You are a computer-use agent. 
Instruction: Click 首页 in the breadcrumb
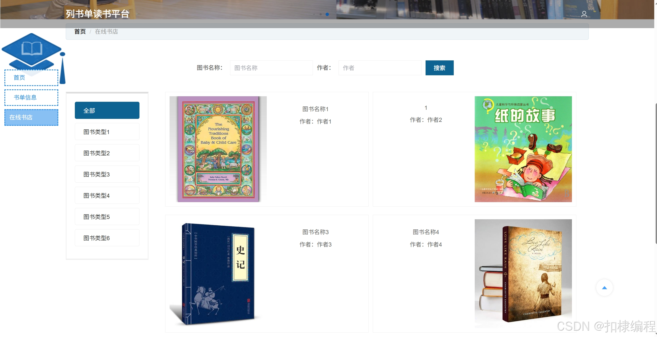[80, 31]
